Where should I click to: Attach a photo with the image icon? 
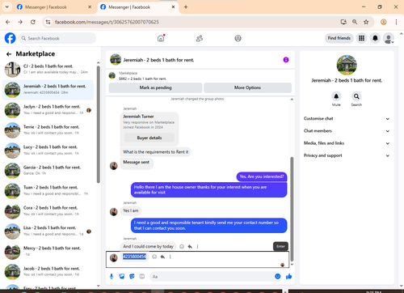(x=122, y=276)
